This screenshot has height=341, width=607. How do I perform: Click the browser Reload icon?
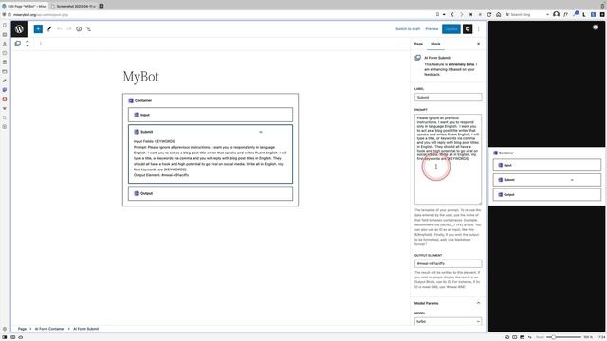[489, 15]
